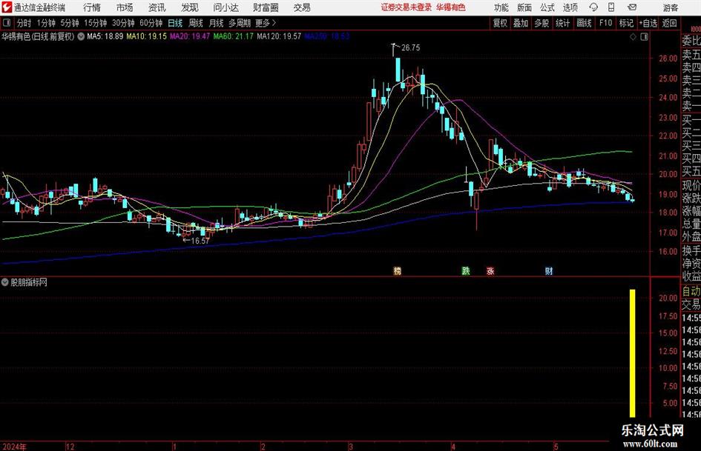
Task: Click the 多股 multi-stock button
Action: click(x=542, y=23)
